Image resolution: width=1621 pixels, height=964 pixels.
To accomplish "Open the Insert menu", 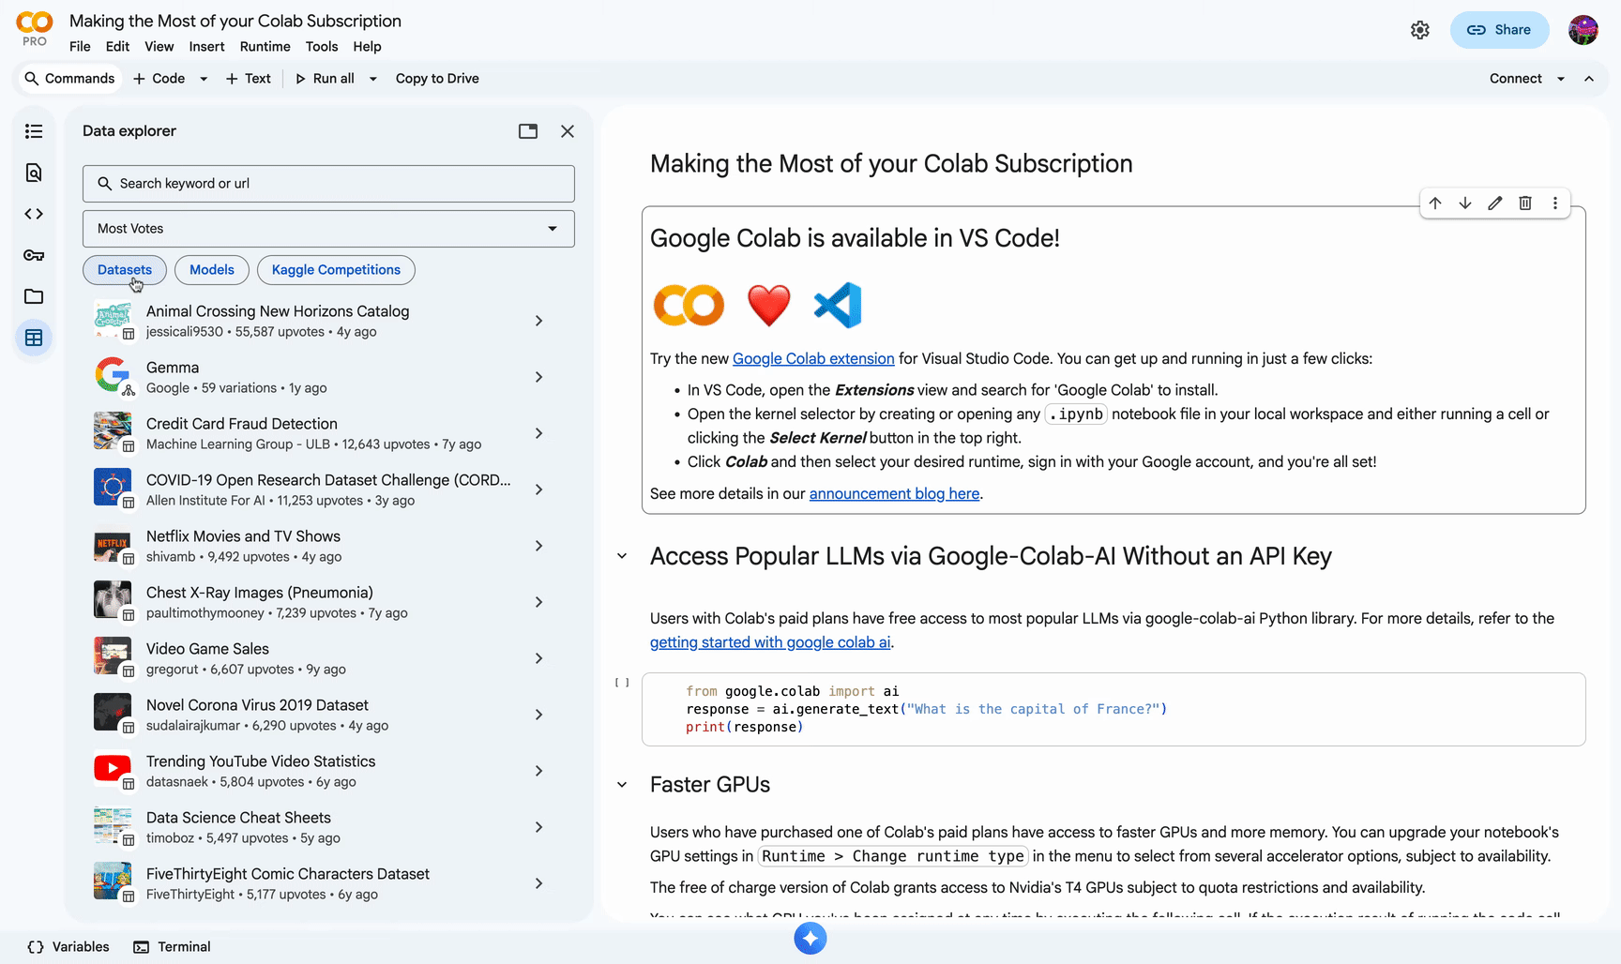I will point(206,47).
